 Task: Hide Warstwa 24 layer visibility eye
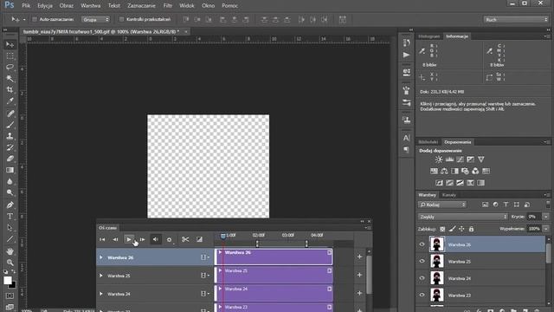tap(422, 278)
